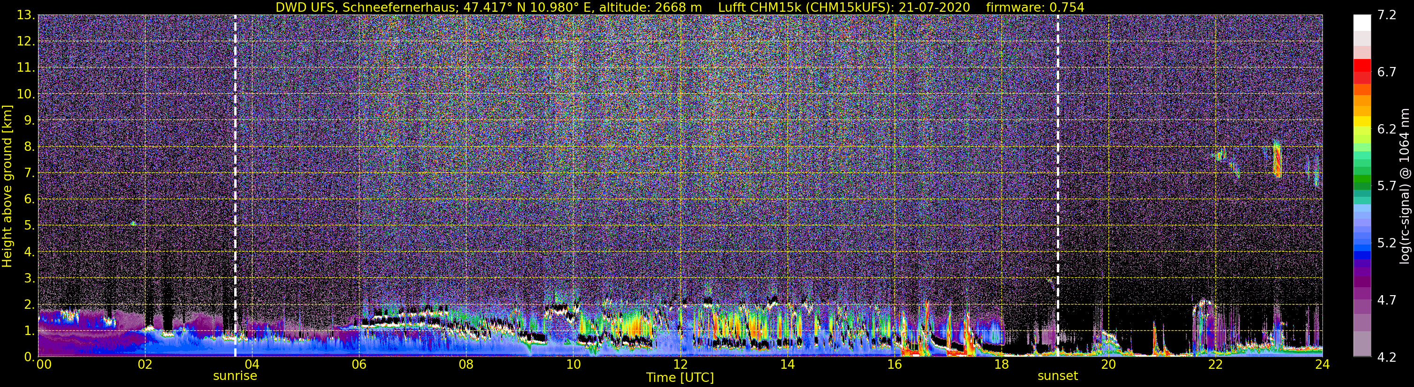Click the '7.2' colorbar value
This screenshot has width=1414, height=387.
point(1387,15)
